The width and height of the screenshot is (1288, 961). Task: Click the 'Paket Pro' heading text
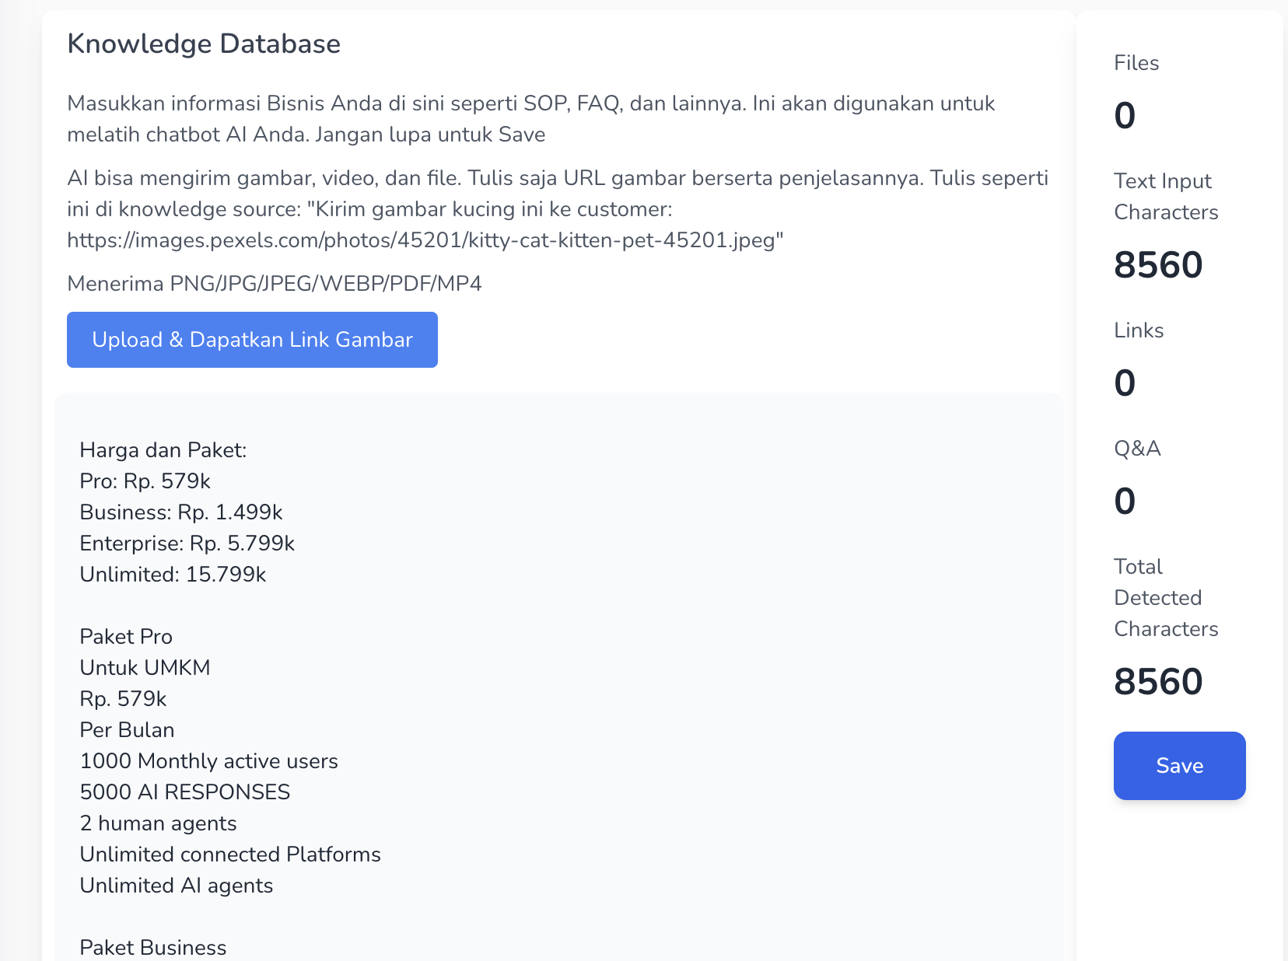coord(126,637)
